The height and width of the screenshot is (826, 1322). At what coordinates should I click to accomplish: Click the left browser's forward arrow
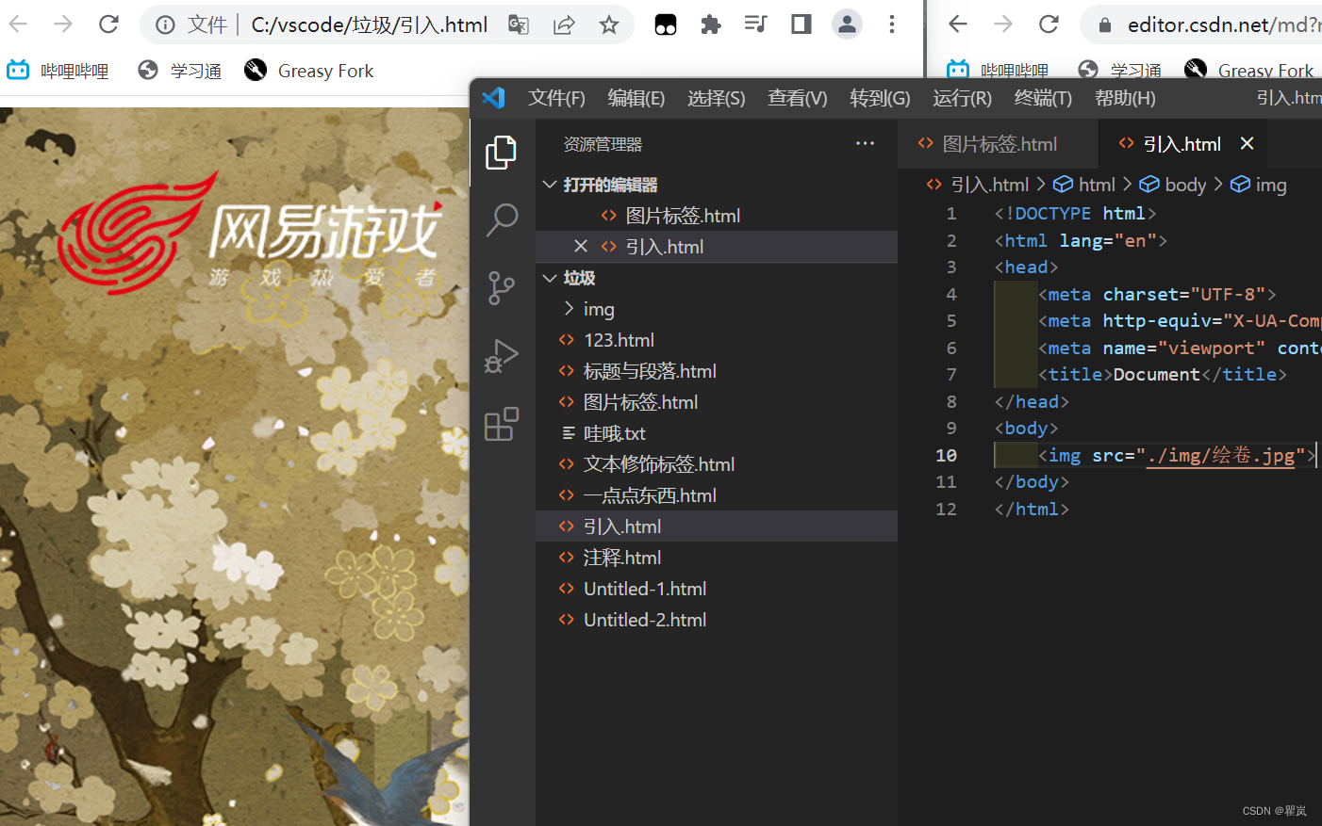[63, 24]
